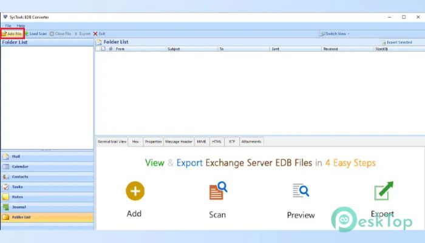Click the folder icon beside the Folder List heading
The height and width of the screenshot is (243, 425).
pyautogui.click(x=99, y=42)
